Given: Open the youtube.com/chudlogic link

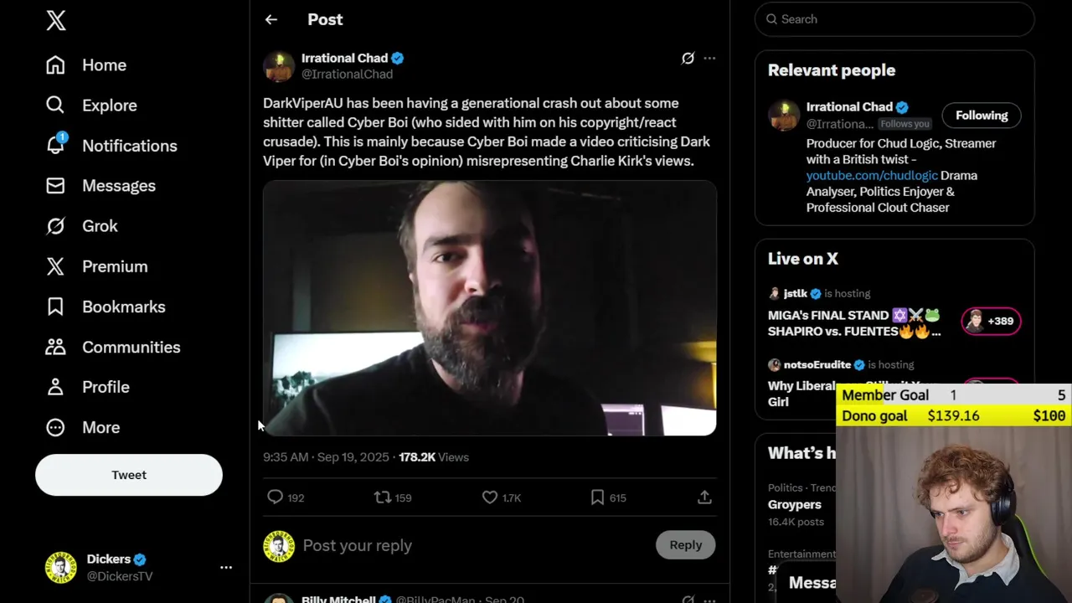Looking at the screenshot, I should coord(871,175).
